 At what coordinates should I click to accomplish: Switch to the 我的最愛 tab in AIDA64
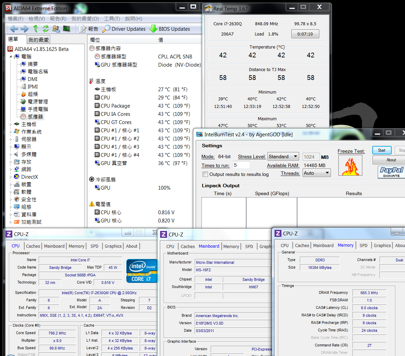point(39,40)
